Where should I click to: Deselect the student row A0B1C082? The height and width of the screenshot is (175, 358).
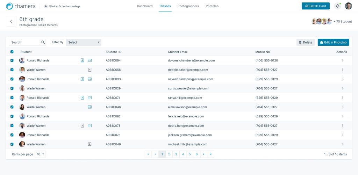12,116
